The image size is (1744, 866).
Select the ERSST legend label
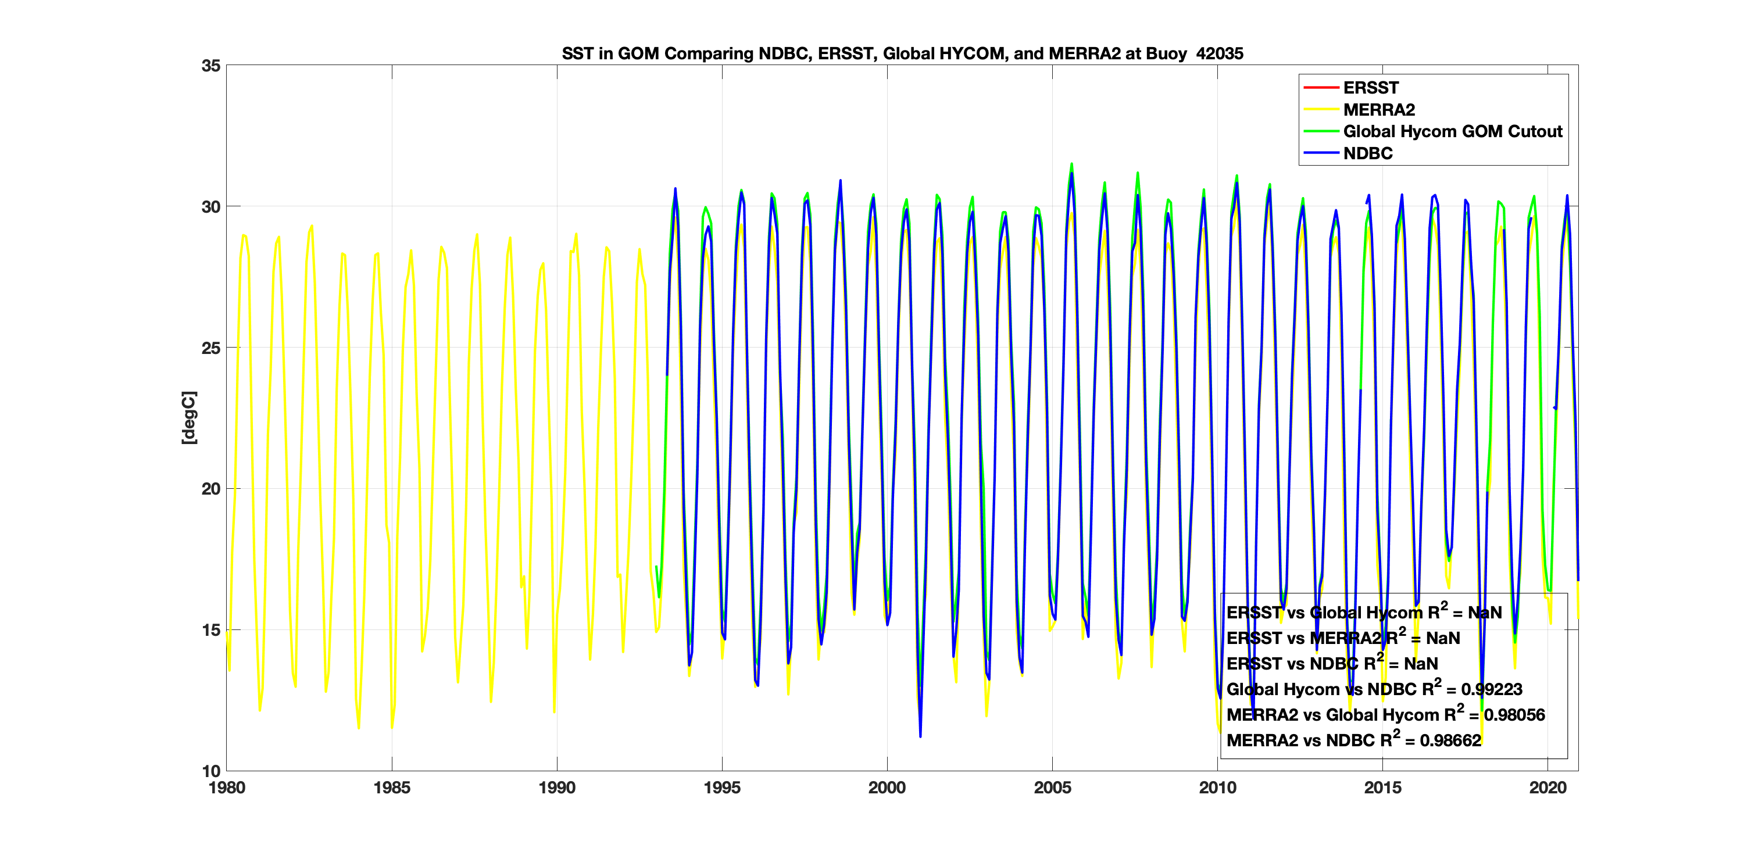click(x=1370, y=88)
